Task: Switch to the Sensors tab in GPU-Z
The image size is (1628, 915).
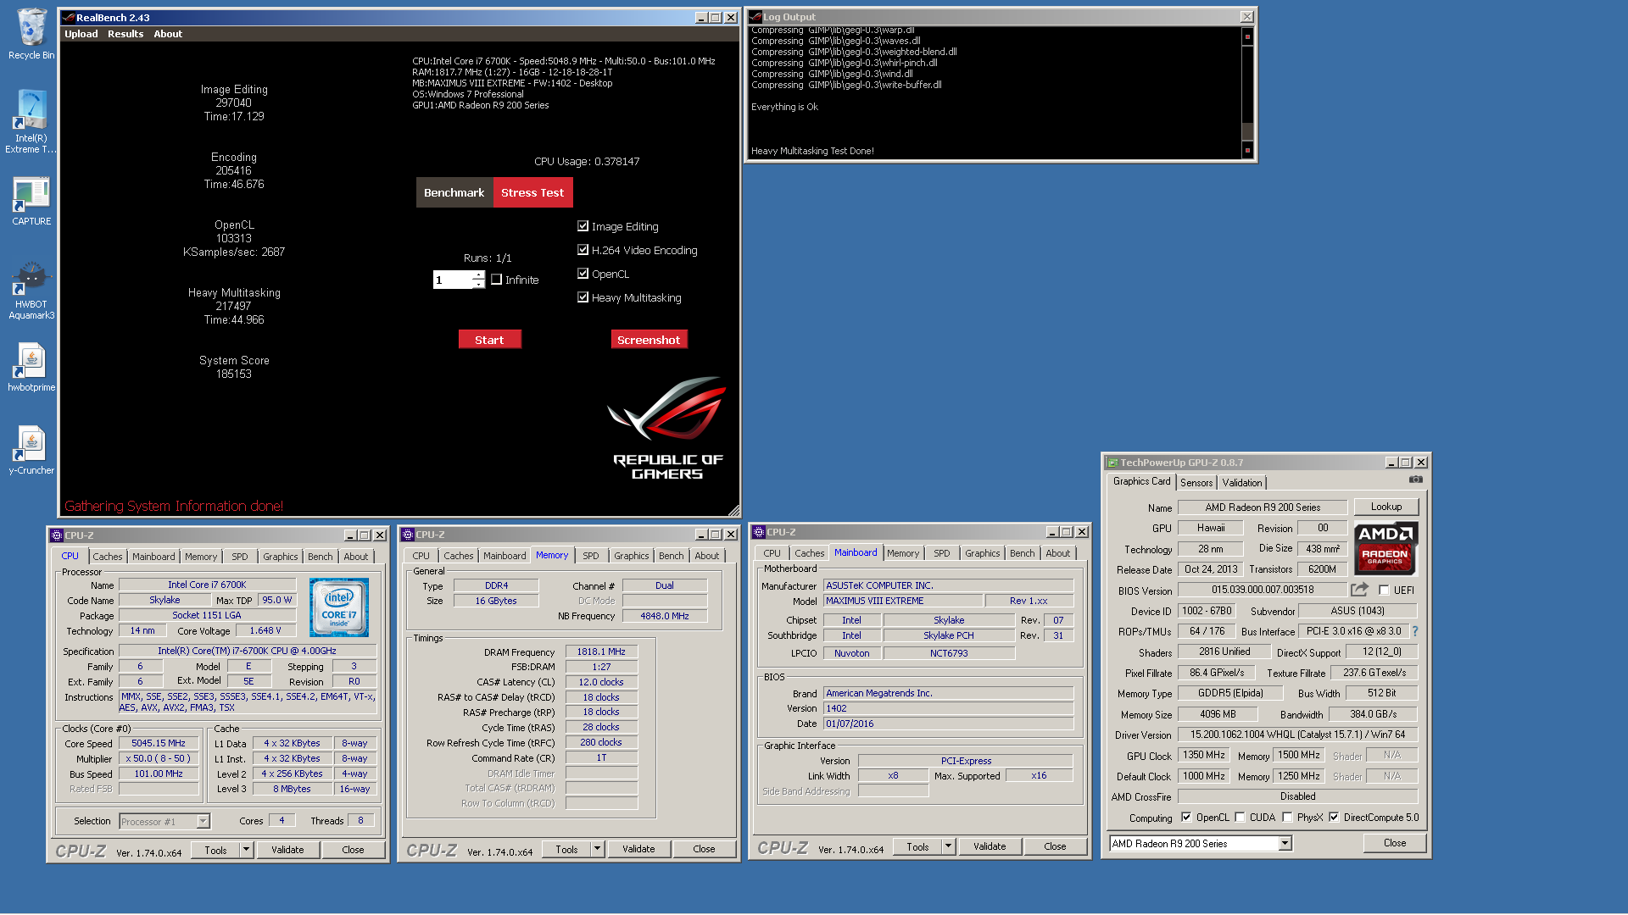Action: [1196, 483]
